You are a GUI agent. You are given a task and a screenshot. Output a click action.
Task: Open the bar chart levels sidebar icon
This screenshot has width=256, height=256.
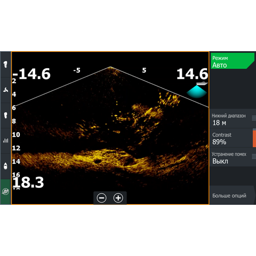(x=6, y=141)
